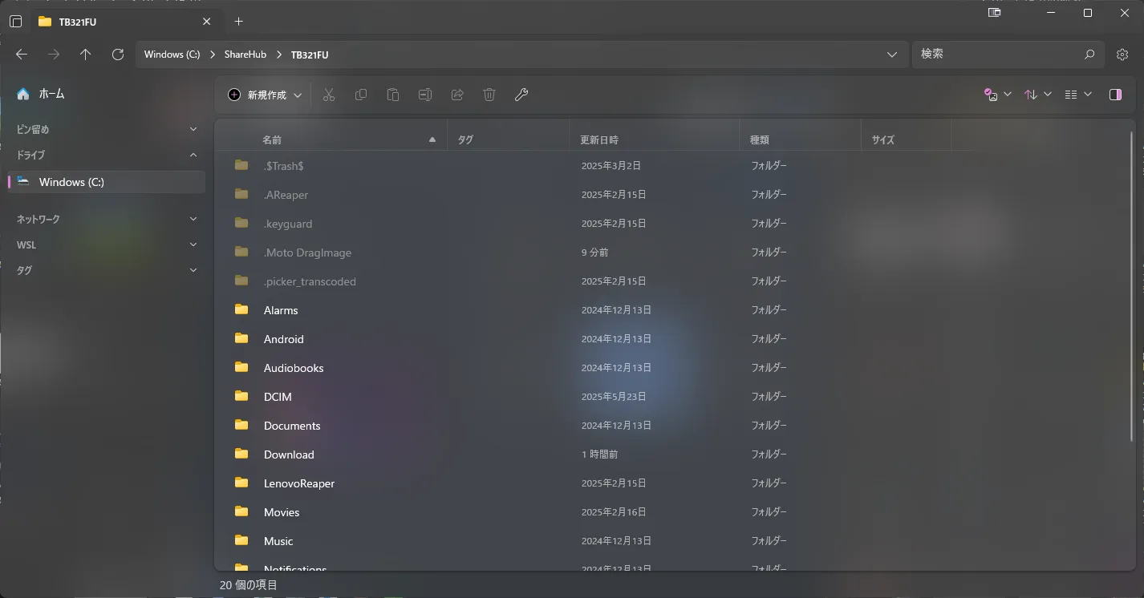
Task: Click the Copy icon in toolbar
Action: click(361, 95)
